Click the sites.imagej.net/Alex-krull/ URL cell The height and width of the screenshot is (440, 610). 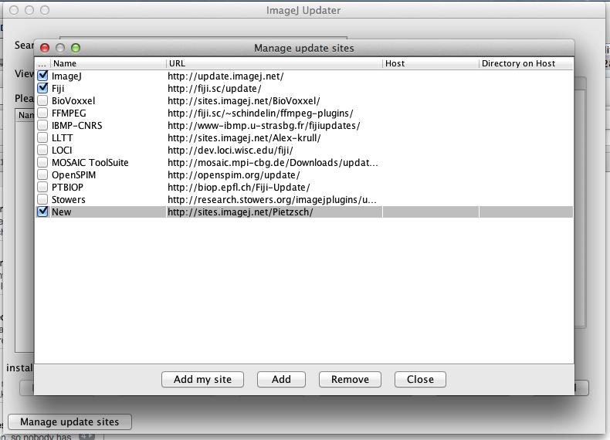(274, 137)
